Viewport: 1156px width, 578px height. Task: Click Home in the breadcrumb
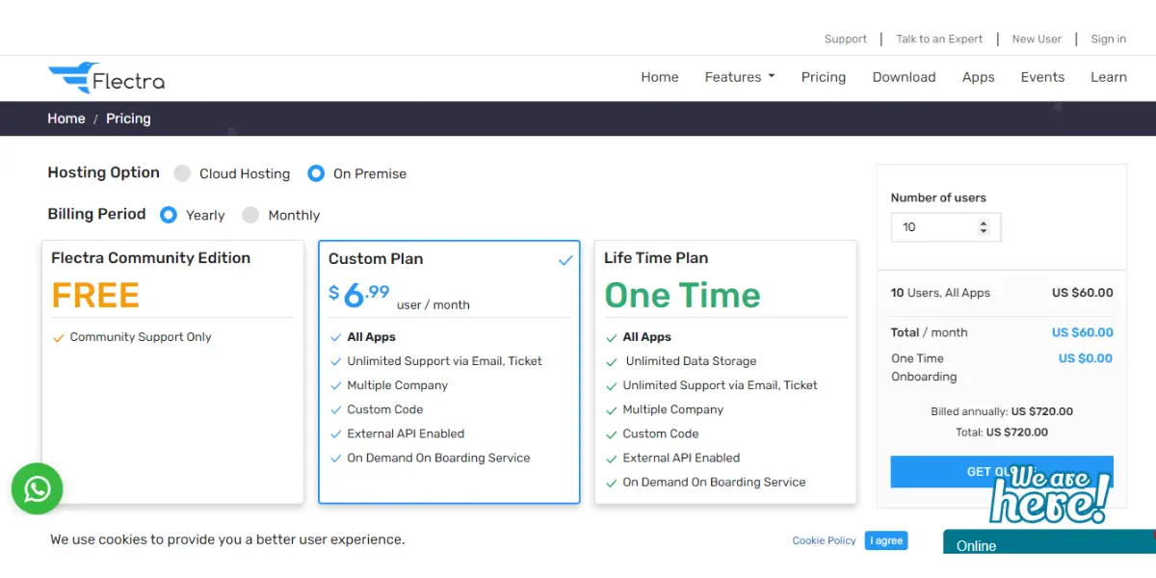click(66, 118)
